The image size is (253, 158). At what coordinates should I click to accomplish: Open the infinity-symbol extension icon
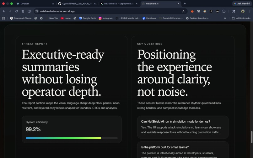click(x=218, y=11)
